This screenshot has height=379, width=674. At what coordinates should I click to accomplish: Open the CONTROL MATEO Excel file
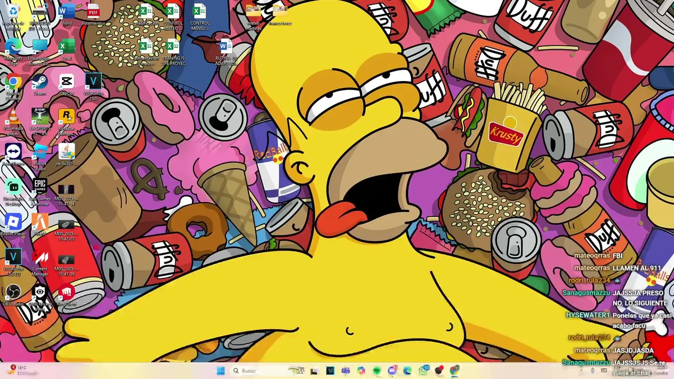tap(173, 17)
